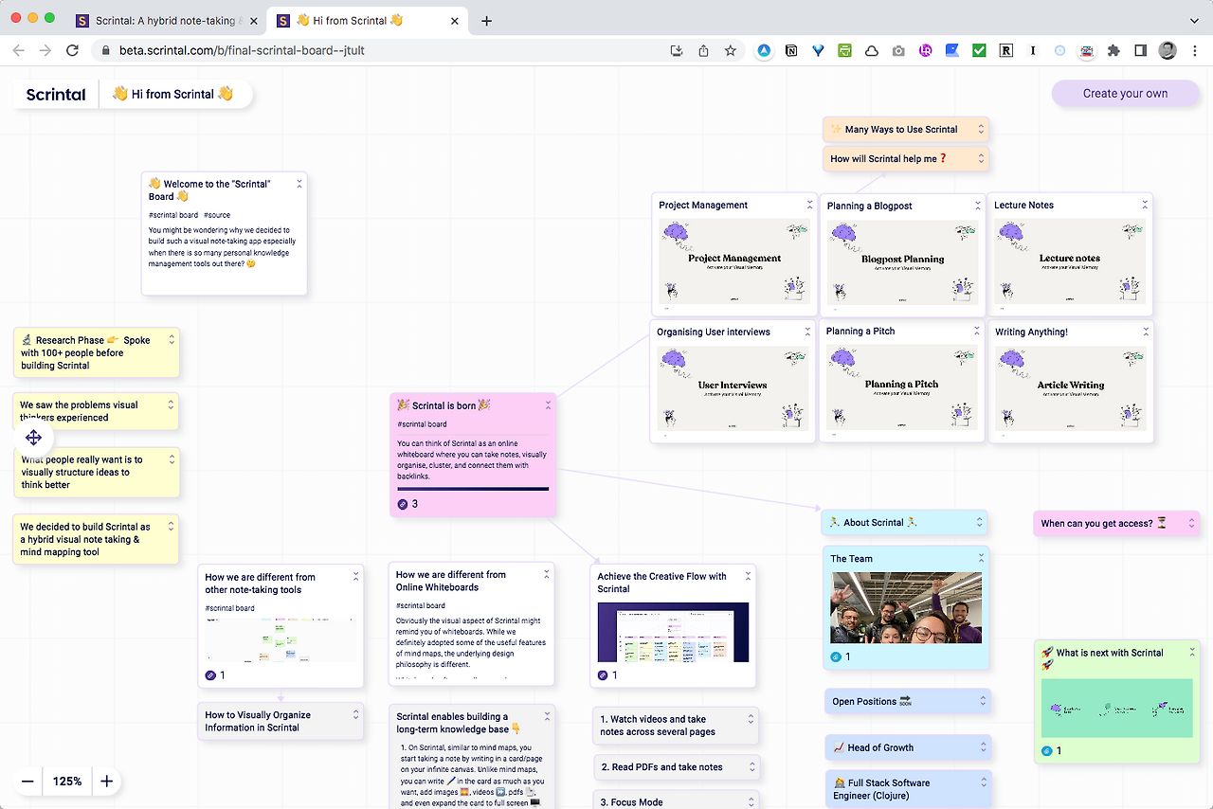Open the Chrome profile avatar
The image size is (1213, 809).
coord(1168,51)
